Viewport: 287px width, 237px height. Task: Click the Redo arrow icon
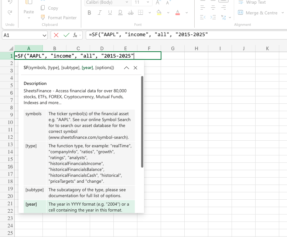click(x=10, y=13)
